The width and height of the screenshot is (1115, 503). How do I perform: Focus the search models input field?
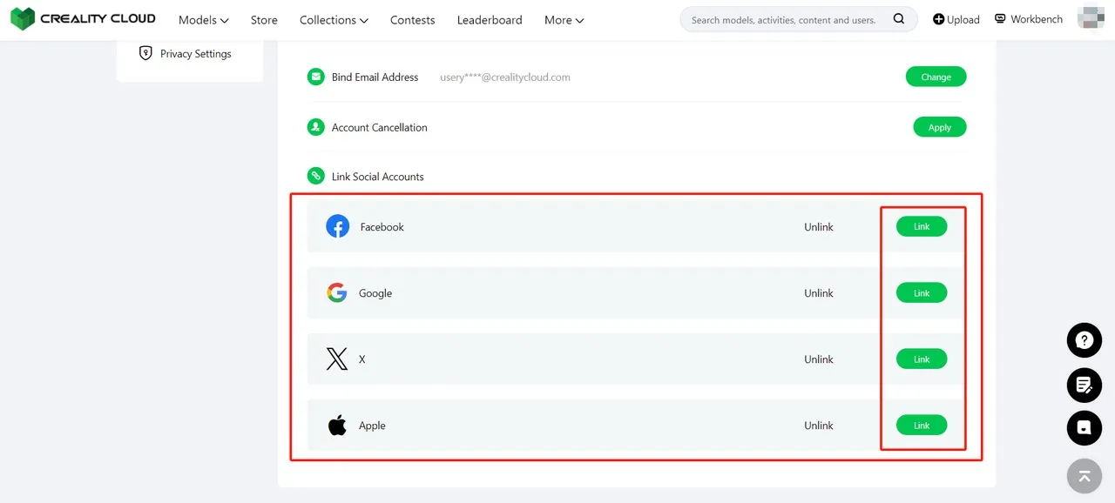point(783,20)
